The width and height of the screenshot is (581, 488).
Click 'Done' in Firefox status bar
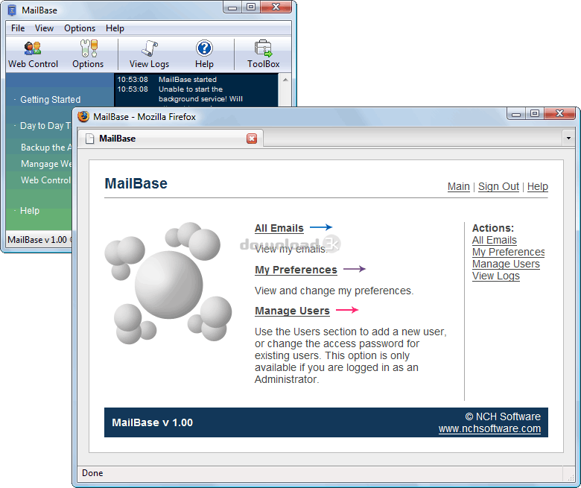coord(92,473)
